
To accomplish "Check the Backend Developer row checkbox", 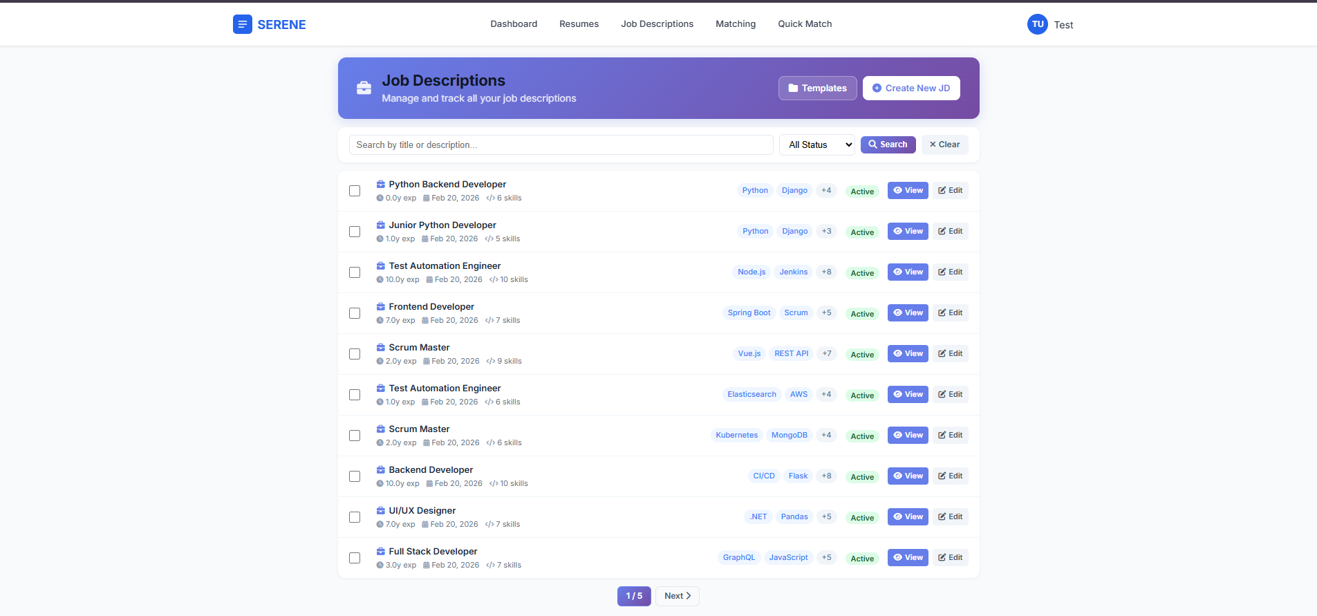I will (x=355, y=476).
